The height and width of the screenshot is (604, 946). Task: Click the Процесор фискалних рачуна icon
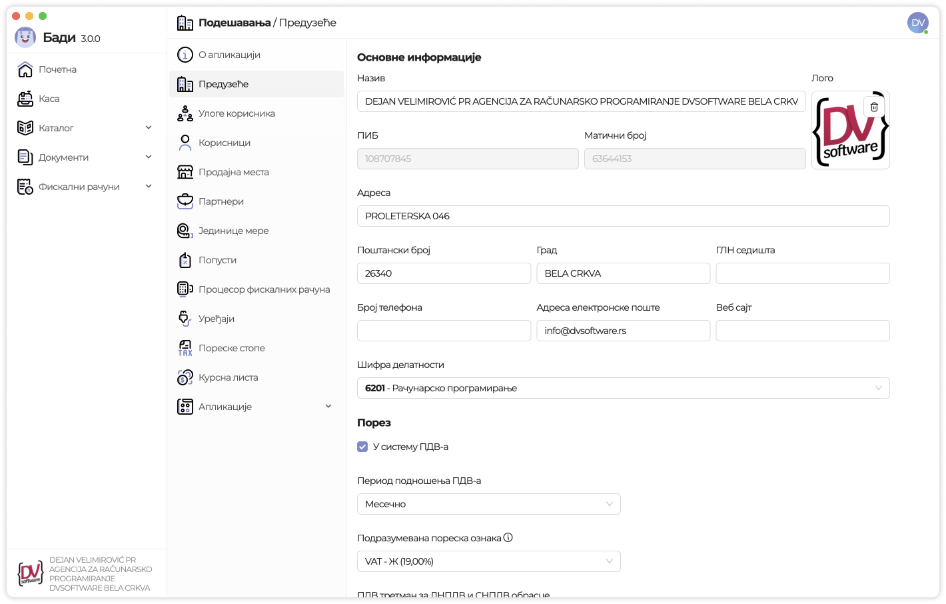(185, 289)
